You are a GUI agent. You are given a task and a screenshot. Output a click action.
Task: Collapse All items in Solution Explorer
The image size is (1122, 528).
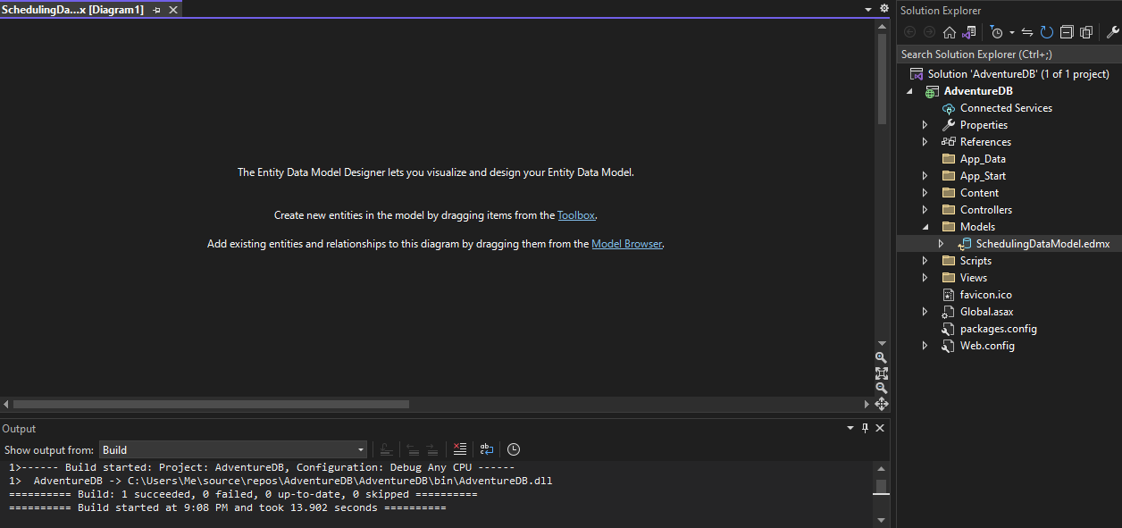click(1067, 32)
